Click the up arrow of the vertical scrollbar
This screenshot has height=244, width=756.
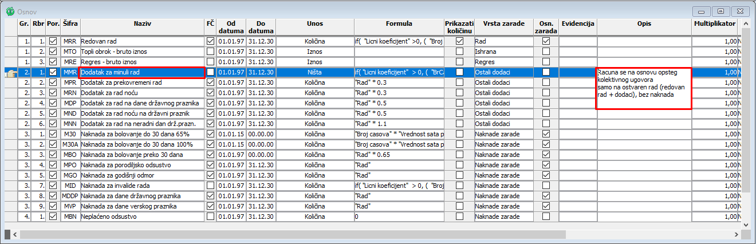click(x=747, y=23)
